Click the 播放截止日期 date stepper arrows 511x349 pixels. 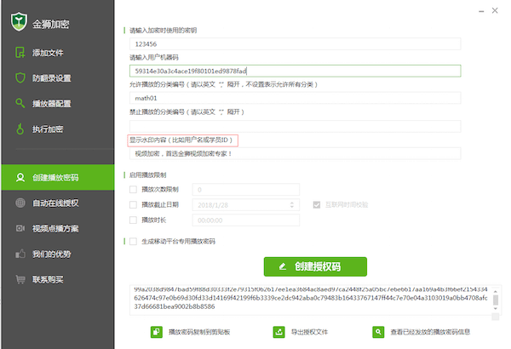pyautogui.click(x=291, y=204)
